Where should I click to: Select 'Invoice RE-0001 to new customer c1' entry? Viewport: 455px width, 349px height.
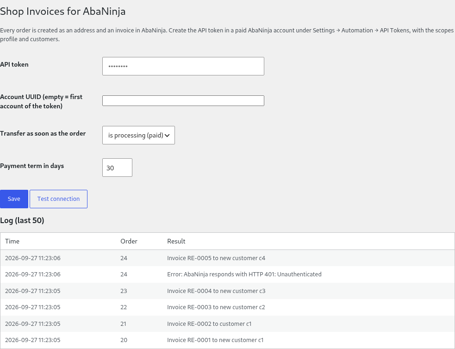pos(215,340)
